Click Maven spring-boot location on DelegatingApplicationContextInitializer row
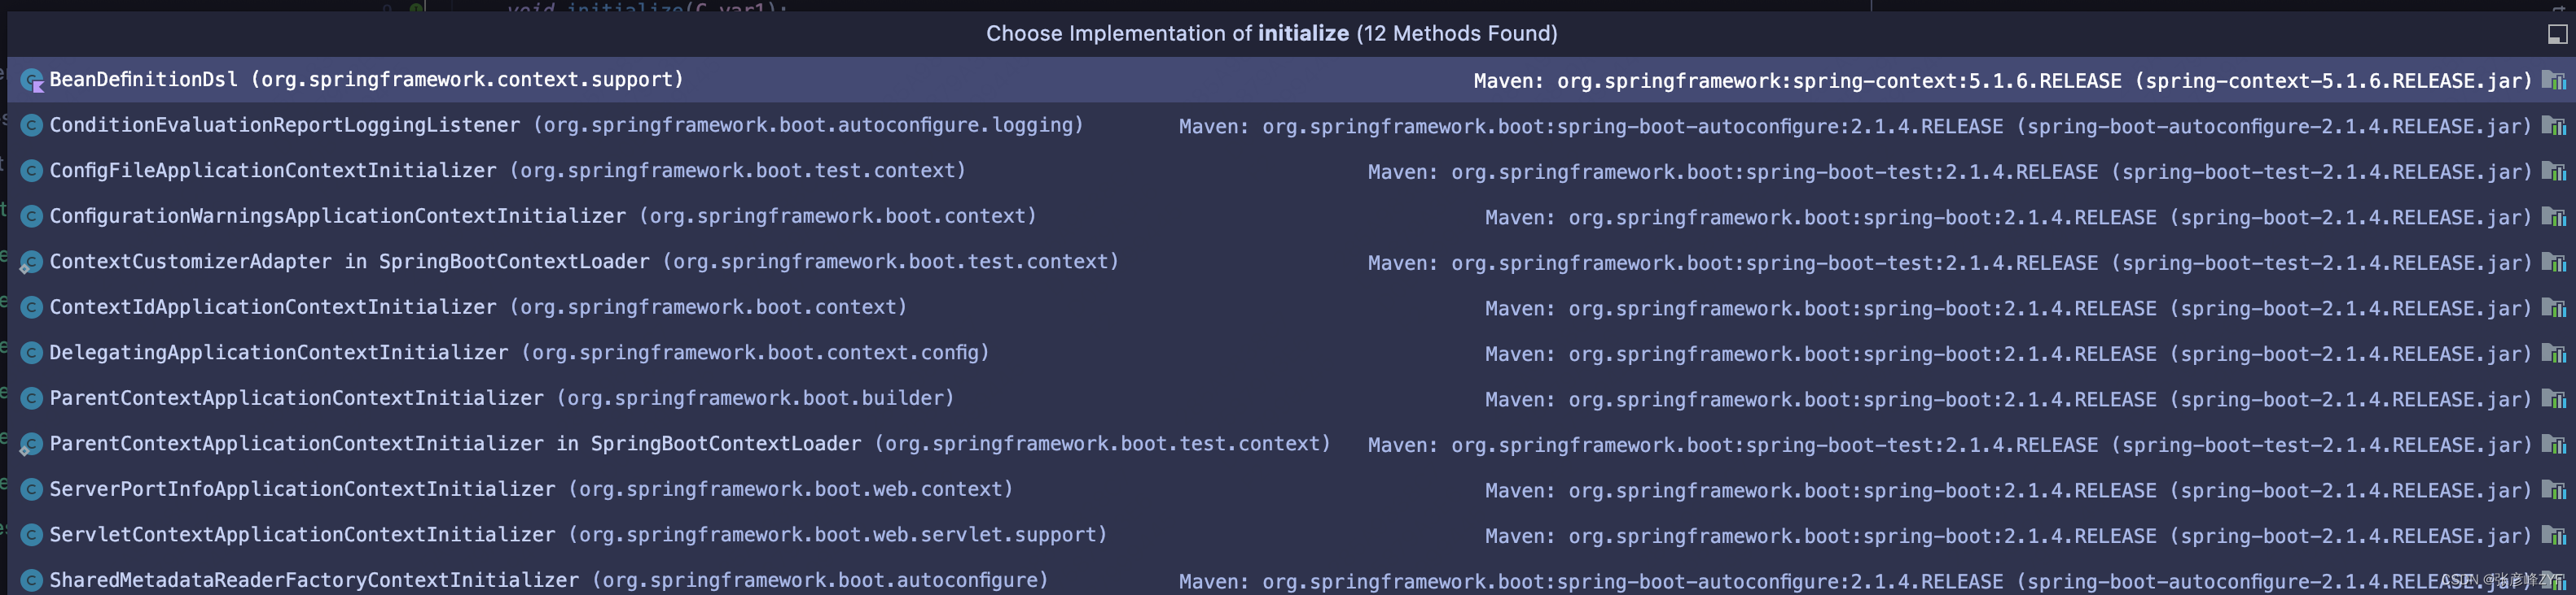 (x=2009, y=354)
